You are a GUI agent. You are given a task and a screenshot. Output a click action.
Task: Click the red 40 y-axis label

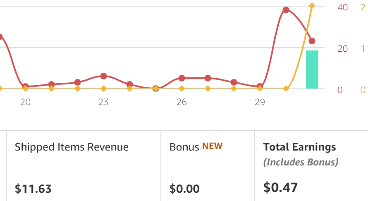pos(342,7)
